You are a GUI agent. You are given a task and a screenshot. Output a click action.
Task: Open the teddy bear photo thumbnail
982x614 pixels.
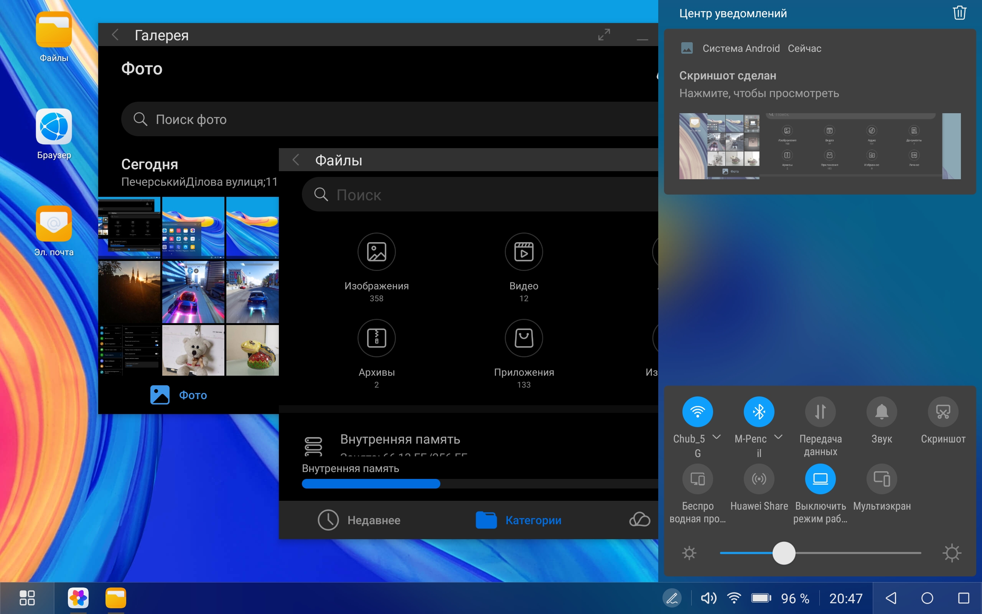point(193,350)
